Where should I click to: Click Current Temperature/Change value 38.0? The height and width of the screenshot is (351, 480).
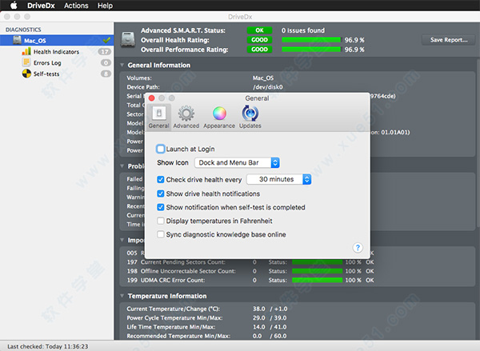(259, 309)
